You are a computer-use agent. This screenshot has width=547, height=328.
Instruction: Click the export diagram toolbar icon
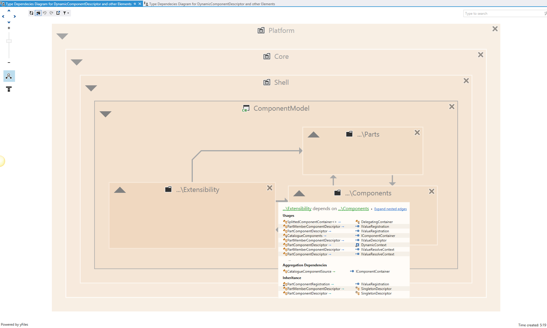(x=58, y=13)
